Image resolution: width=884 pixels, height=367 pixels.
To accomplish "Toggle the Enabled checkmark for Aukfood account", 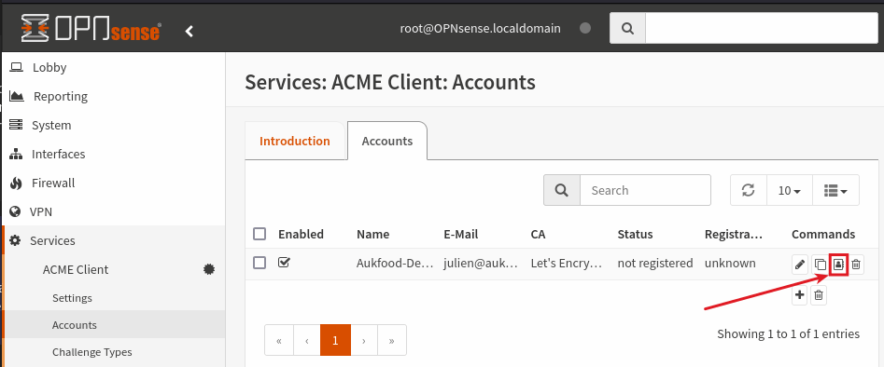I will click(284, 263).
